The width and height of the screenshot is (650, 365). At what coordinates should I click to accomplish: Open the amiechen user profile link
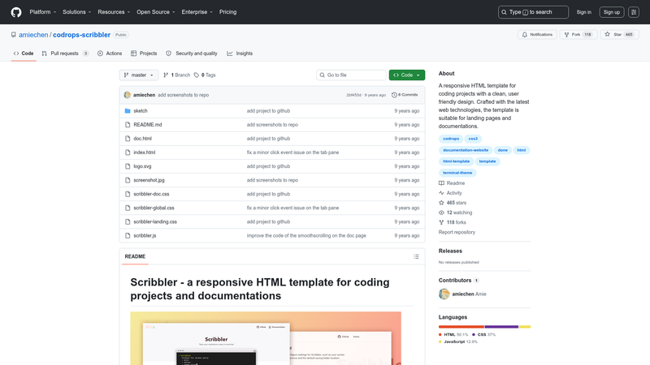click(33, 35)
